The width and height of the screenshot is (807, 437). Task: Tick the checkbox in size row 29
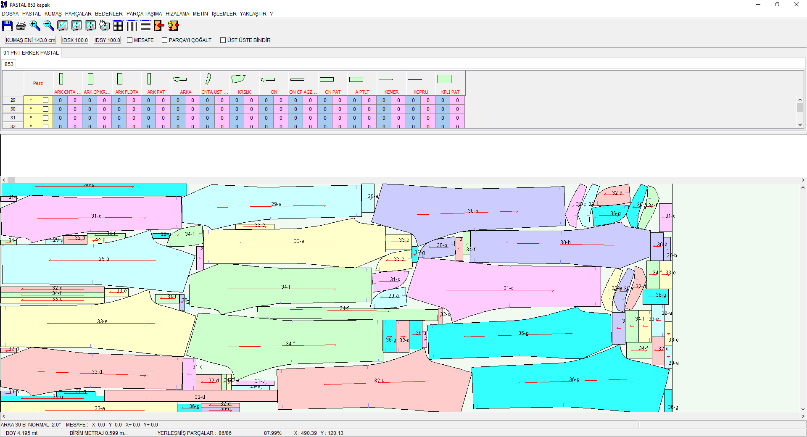(x=45, y=100)
